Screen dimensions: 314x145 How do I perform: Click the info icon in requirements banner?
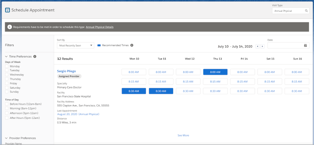(9, 27)
